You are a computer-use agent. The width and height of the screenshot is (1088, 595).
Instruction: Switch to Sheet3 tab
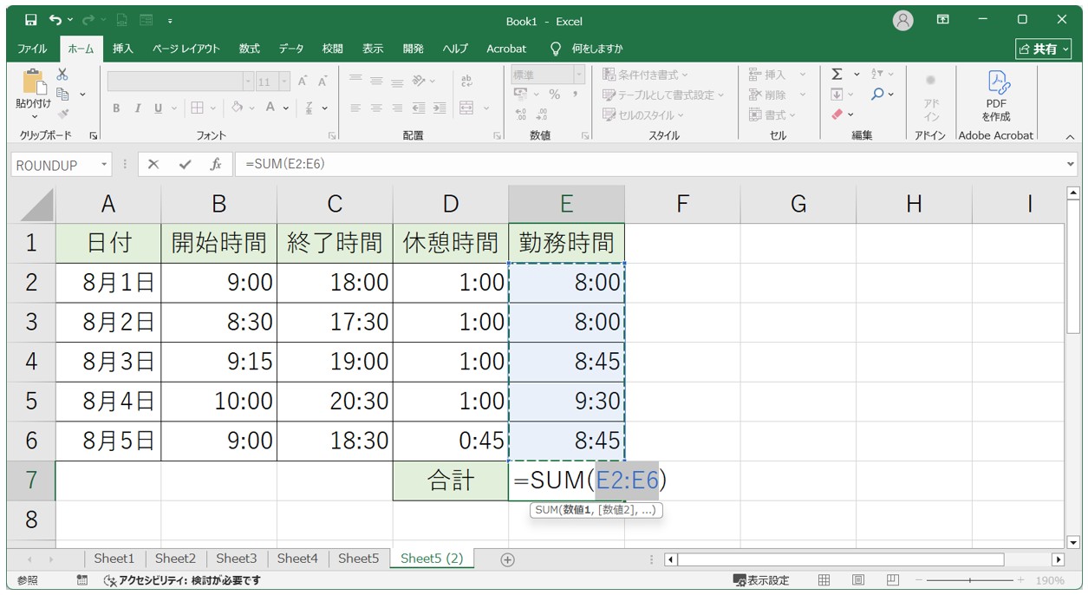point(237,559)
